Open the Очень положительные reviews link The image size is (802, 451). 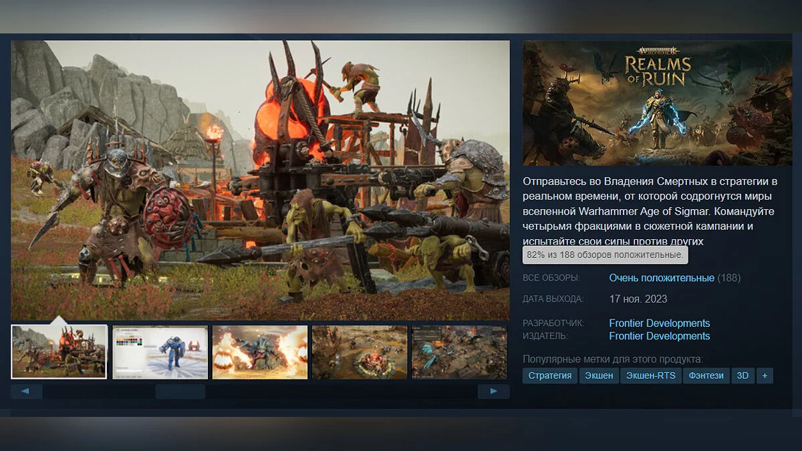[662, 277]
